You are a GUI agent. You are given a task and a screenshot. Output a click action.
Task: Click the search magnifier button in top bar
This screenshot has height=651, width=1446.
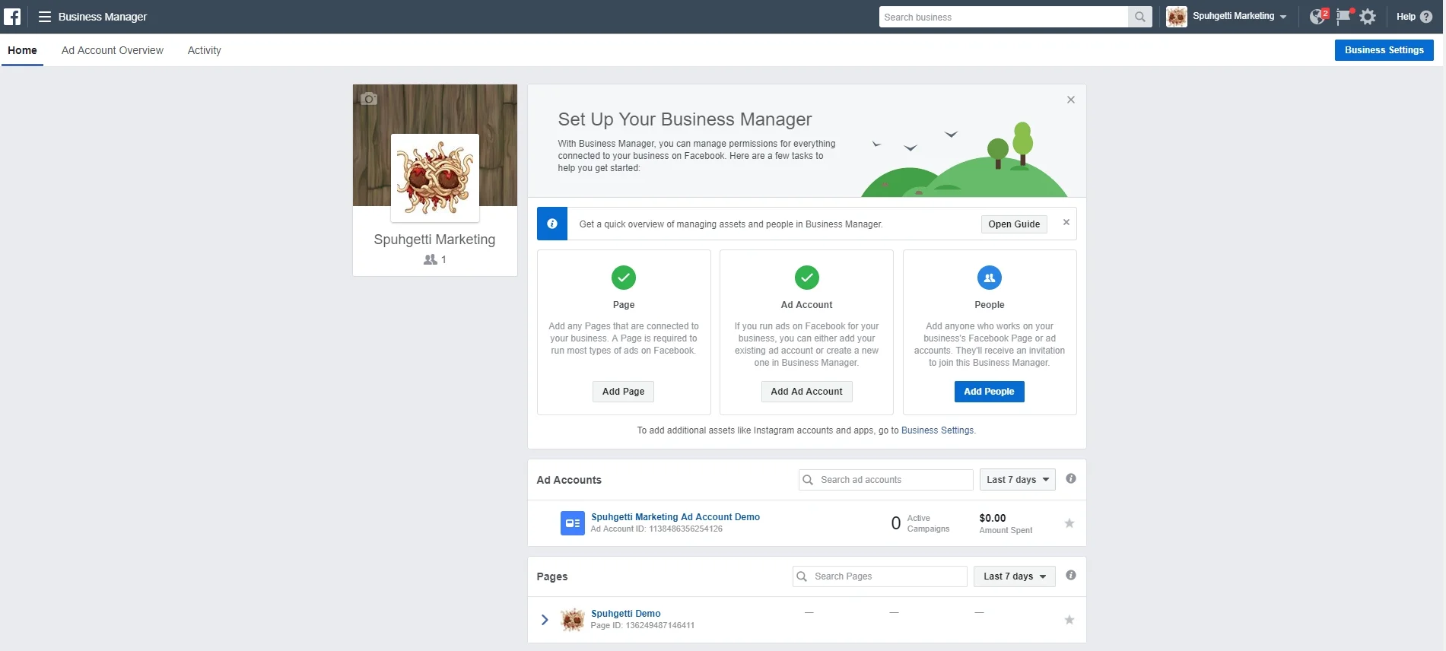[1139, 17]
